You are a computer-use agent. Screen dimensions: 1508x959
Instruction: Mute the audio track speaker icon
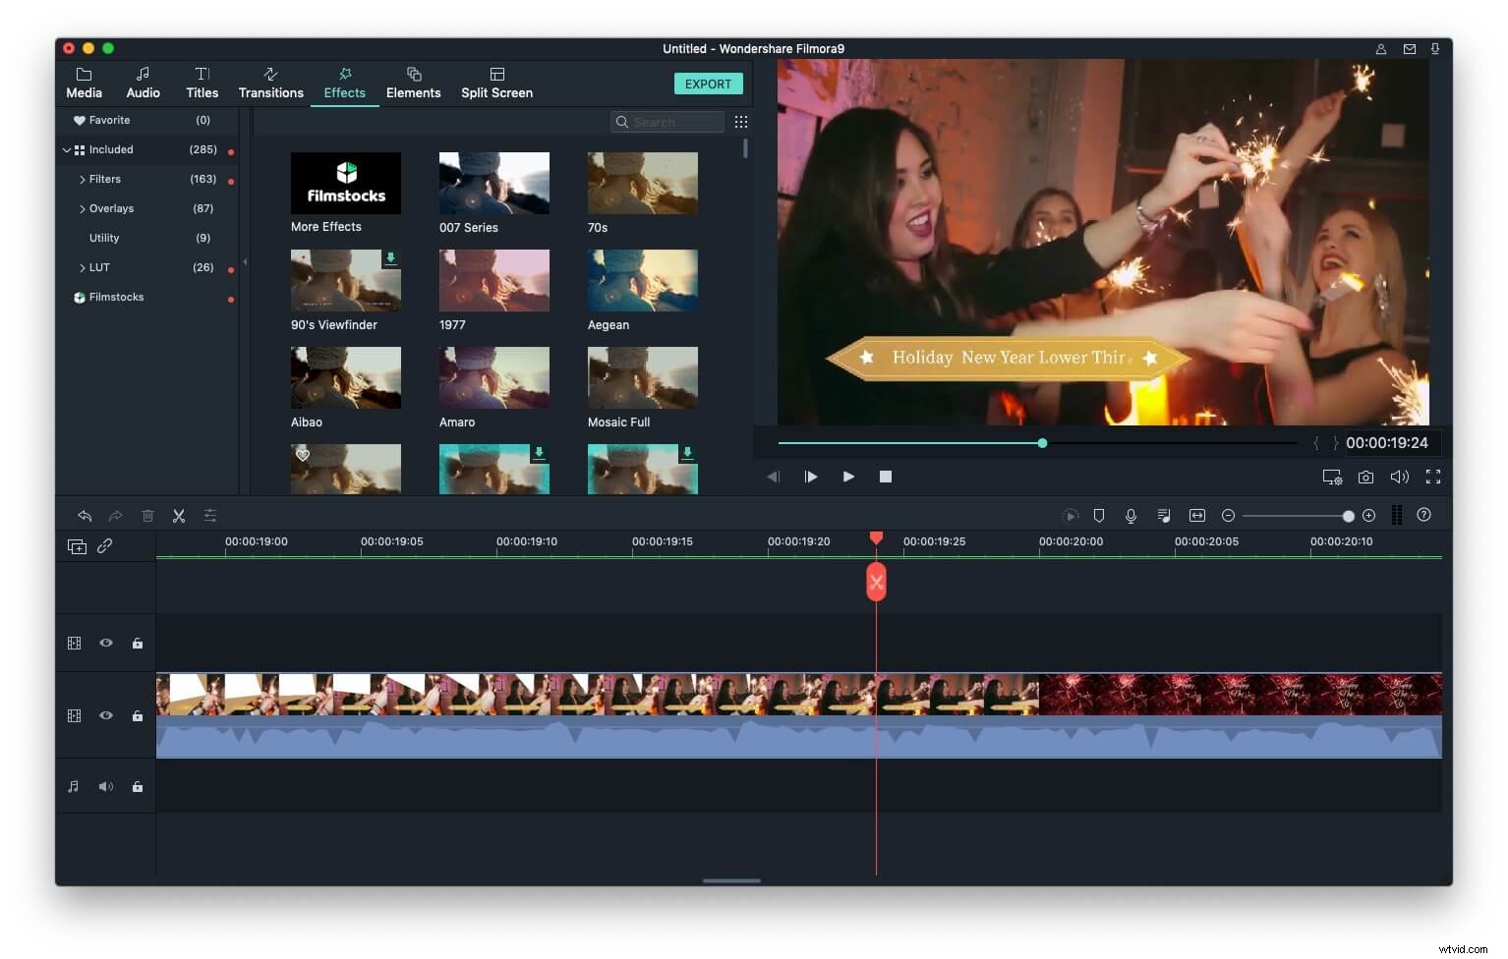[106, 786]
